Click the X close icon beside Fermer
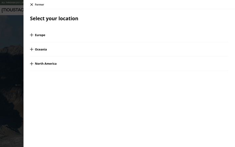This screenshot has height=147, width=235. click(31, 5)
